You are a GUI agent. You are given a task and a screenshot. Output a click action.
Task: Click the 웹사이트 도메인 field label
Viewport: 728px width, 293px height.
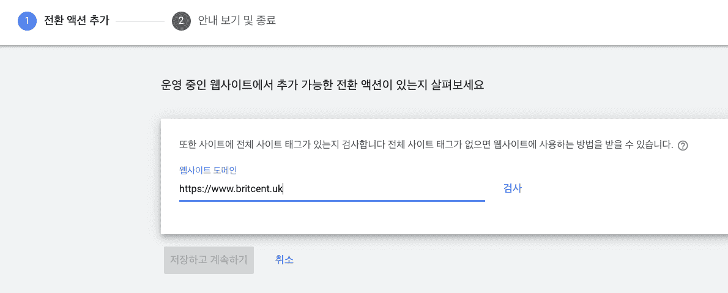point(208,170)
